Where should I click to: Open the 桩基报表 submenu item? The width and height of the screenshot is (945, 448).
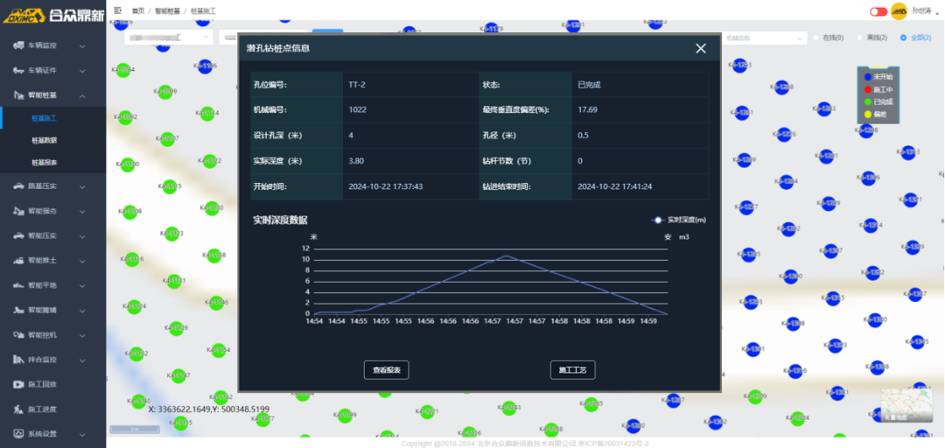(45, 163)
